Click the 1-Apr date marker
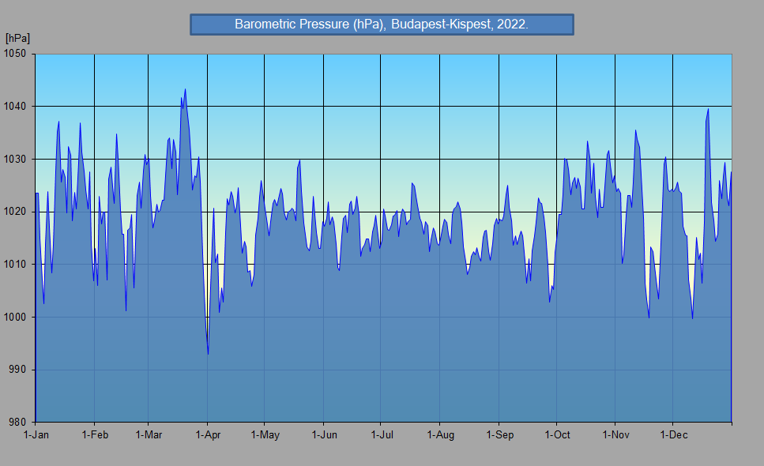Image resolution: width=764 pixels, height=466 pixels. (207, 435)
